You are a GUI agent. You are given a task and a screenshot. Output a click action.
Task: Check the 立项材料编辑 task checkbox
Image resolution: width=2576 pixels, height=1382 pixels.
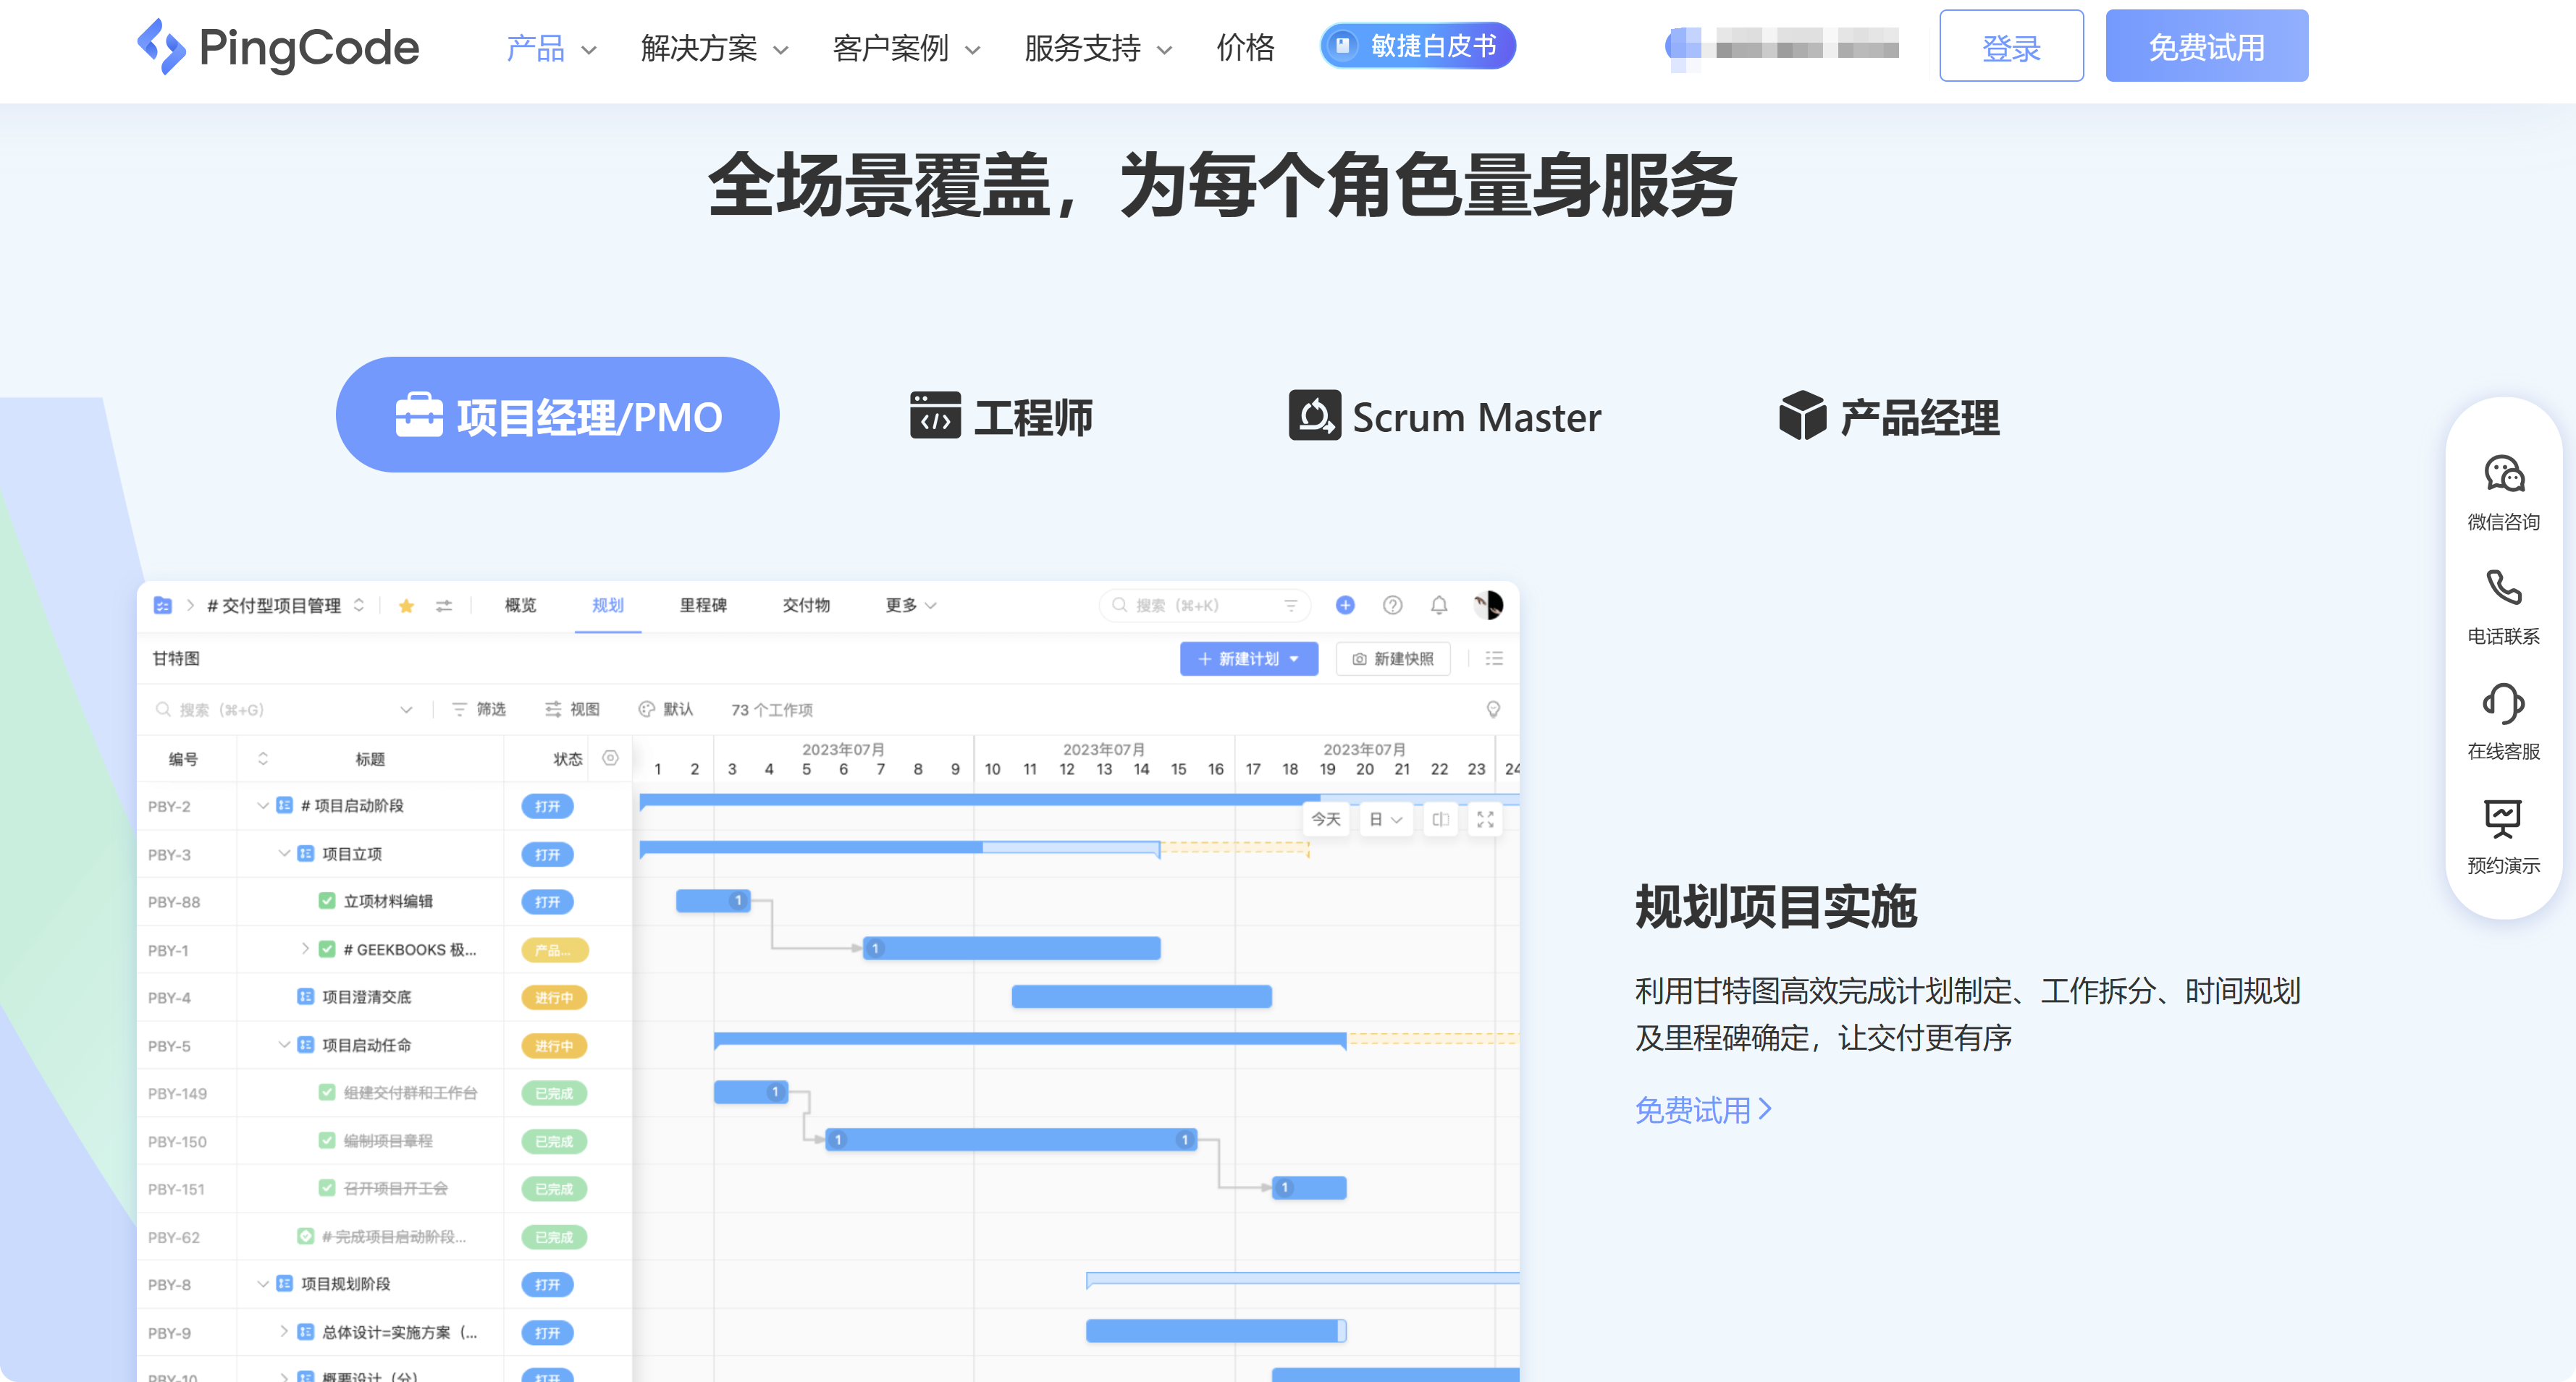click(x=327, y=900)
